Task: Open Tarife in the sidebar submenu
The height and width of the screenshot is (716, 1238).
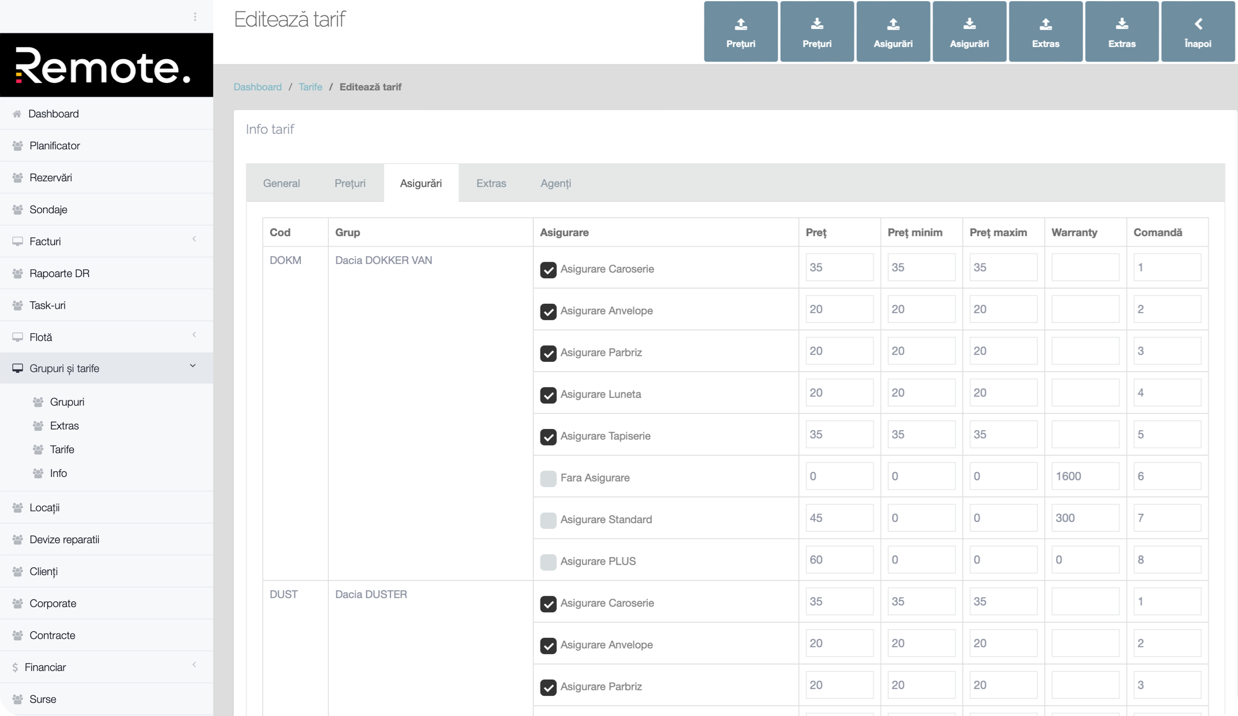Action: [62, 449]
